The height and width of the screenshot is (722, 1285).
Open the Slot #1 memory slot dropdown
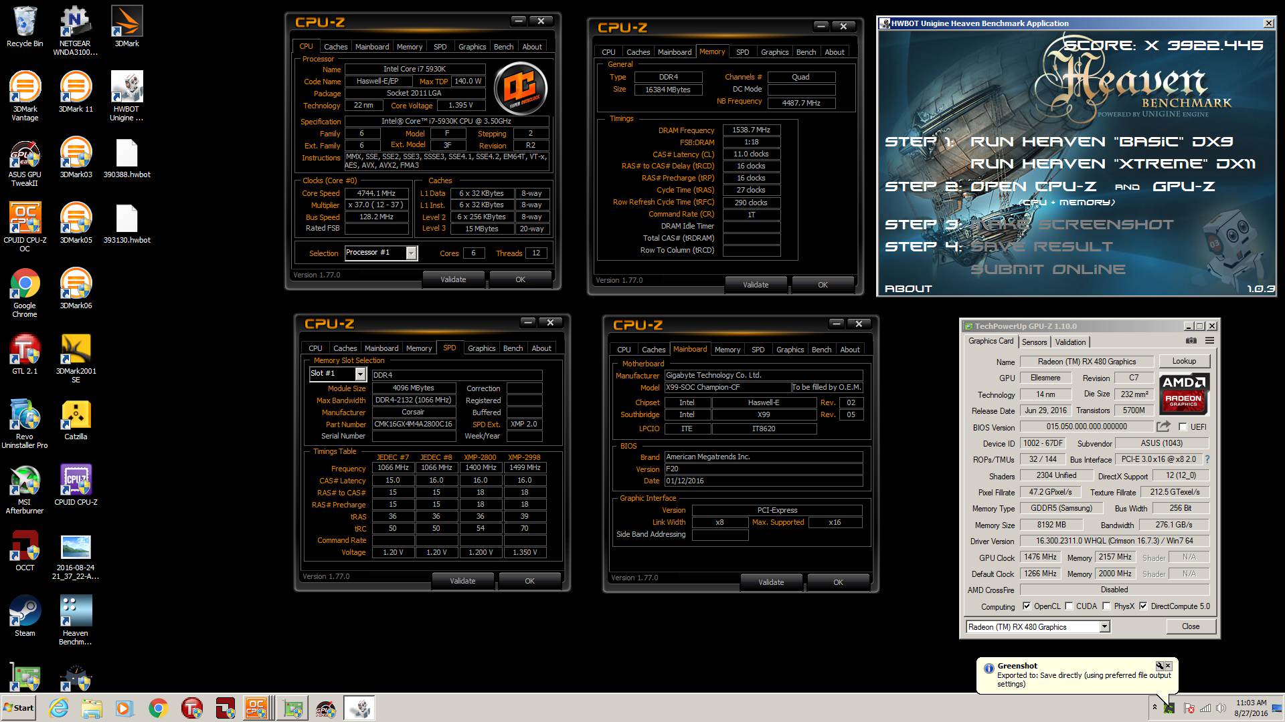pyautogui.click(x=360, y=374)
